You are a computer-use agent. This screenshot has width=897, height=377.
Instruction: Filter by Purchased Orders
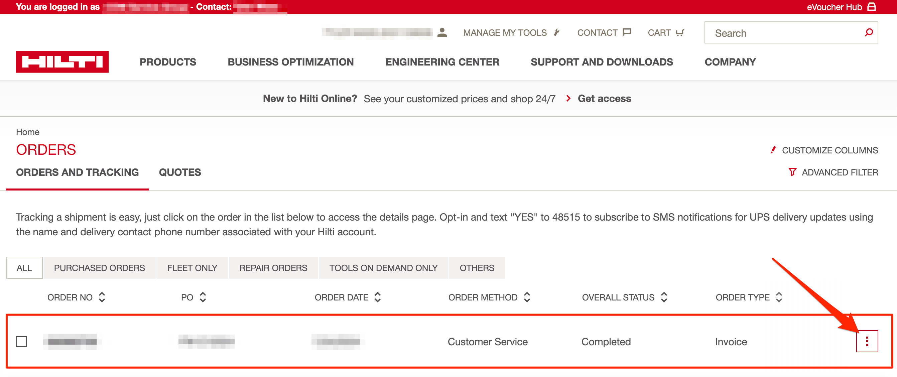pos(99,268)
